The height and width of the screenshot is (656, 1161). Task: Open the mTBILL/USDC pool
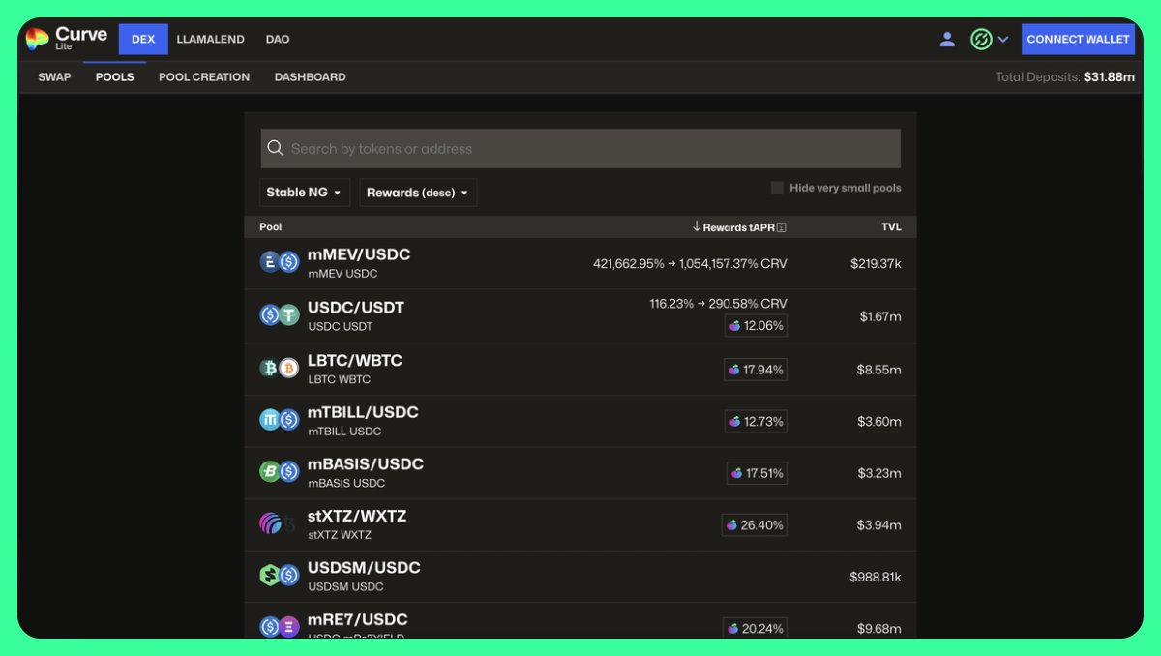pyautogui.click(x=580, y=421)
